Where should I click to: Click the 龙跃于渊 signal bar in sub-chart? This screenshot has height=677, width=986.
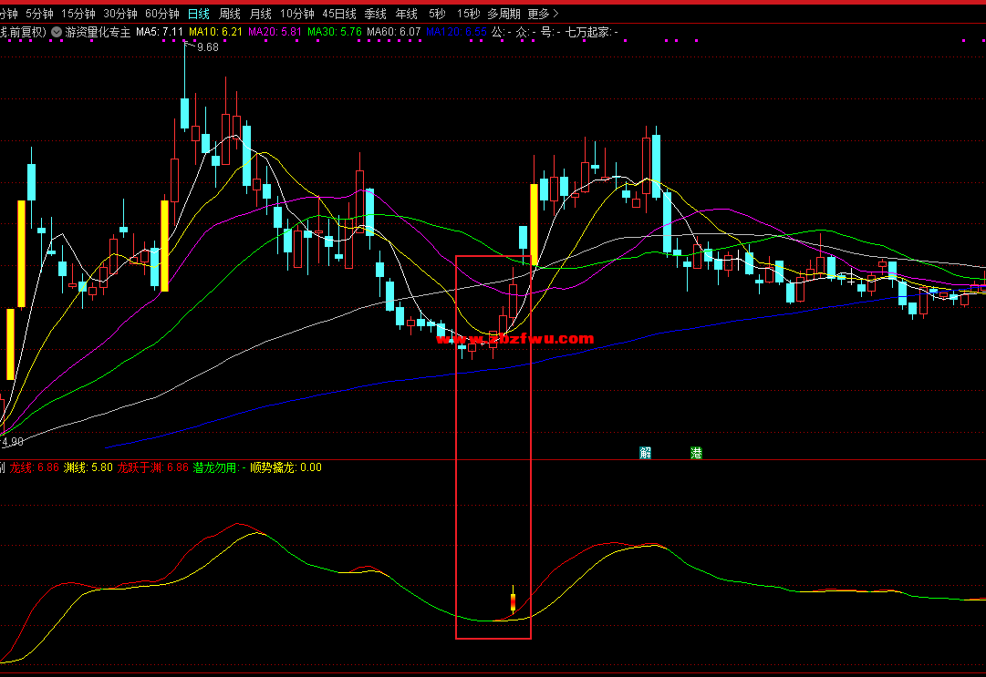[514, 601]
